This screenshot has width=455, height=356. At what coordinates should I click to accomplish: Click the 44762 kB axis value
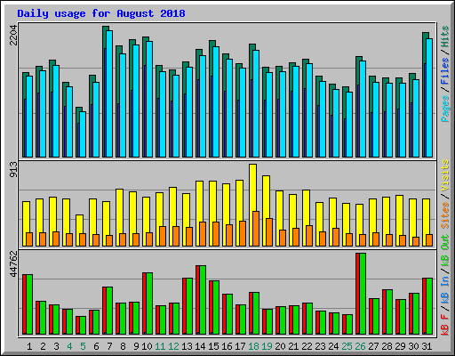[13, 263]
